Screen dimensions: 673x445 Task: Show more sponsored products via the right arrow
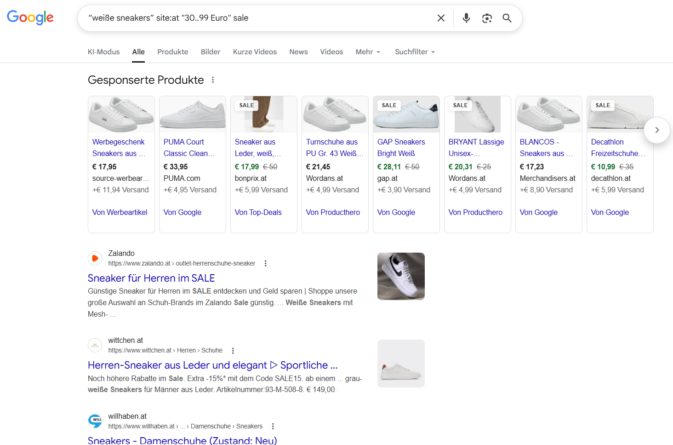pyautogui.click(x=656, y=130)
